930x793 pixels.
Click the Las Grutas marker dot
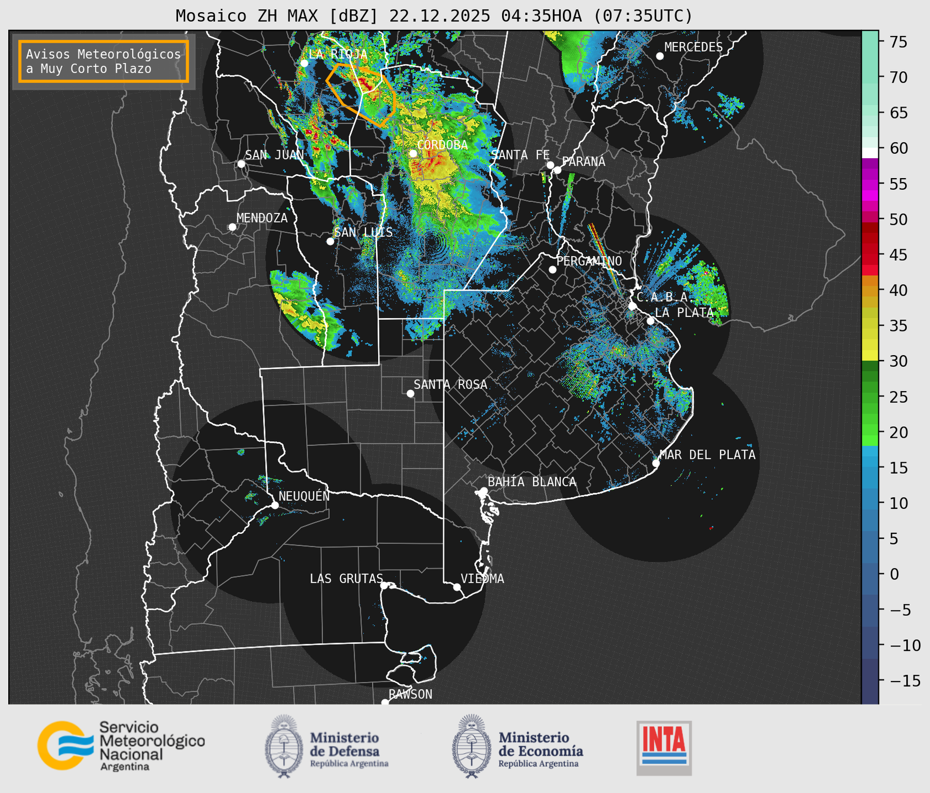pos(384,586)
